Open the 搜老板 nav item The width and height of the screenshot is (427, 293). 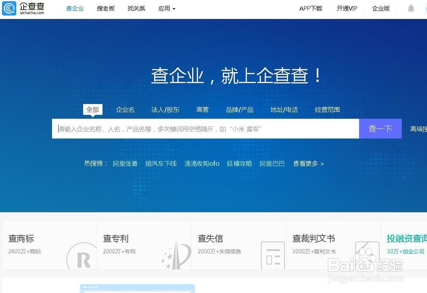pyautogui.click(x=105, y=9)
